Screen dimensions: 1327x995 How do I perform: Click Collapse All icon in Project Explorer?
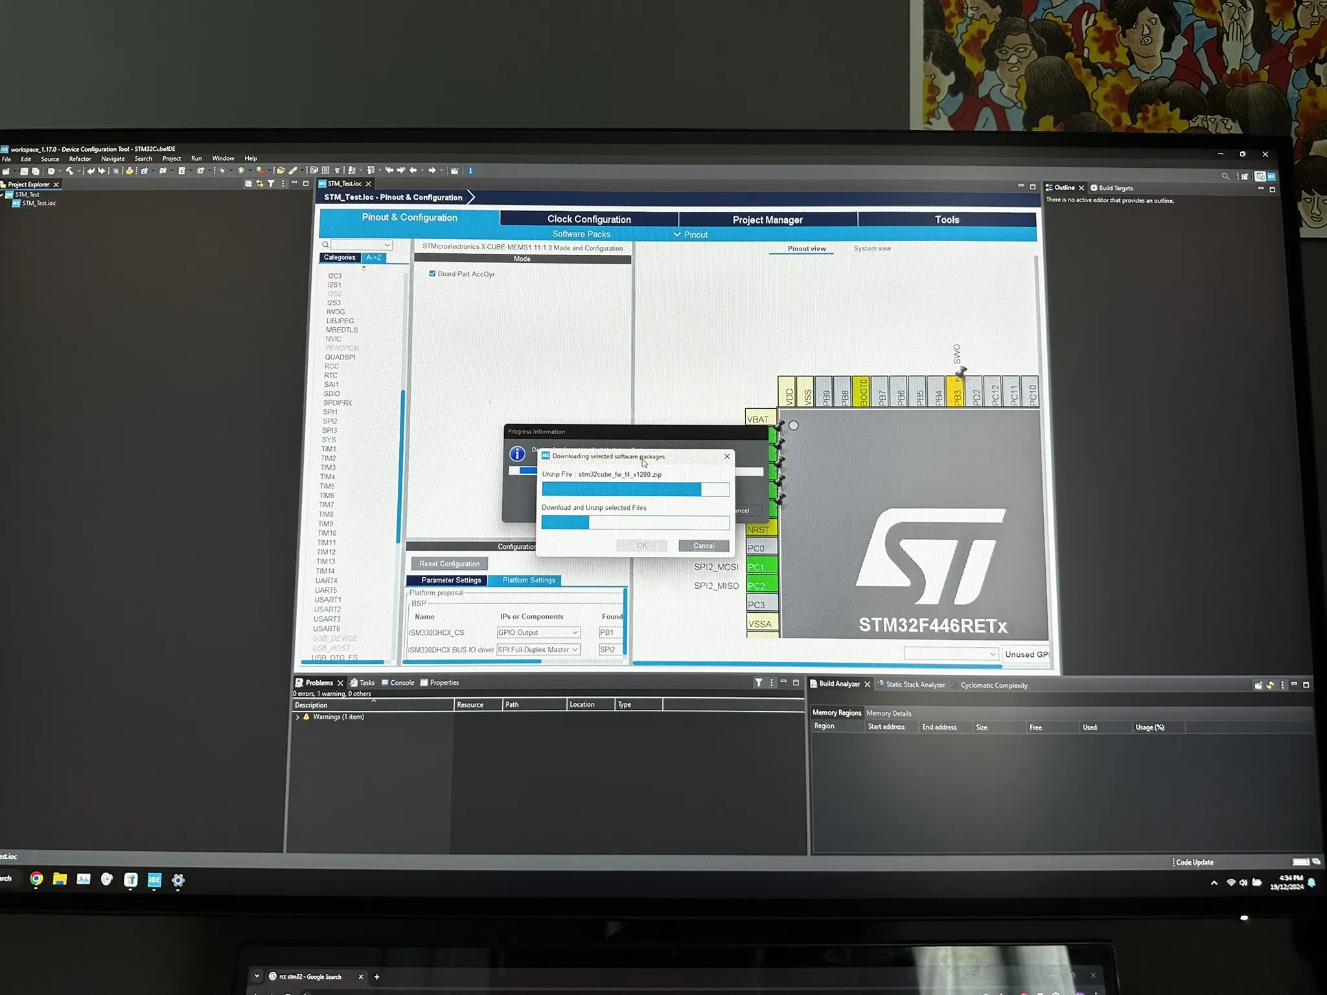point(248,184)
